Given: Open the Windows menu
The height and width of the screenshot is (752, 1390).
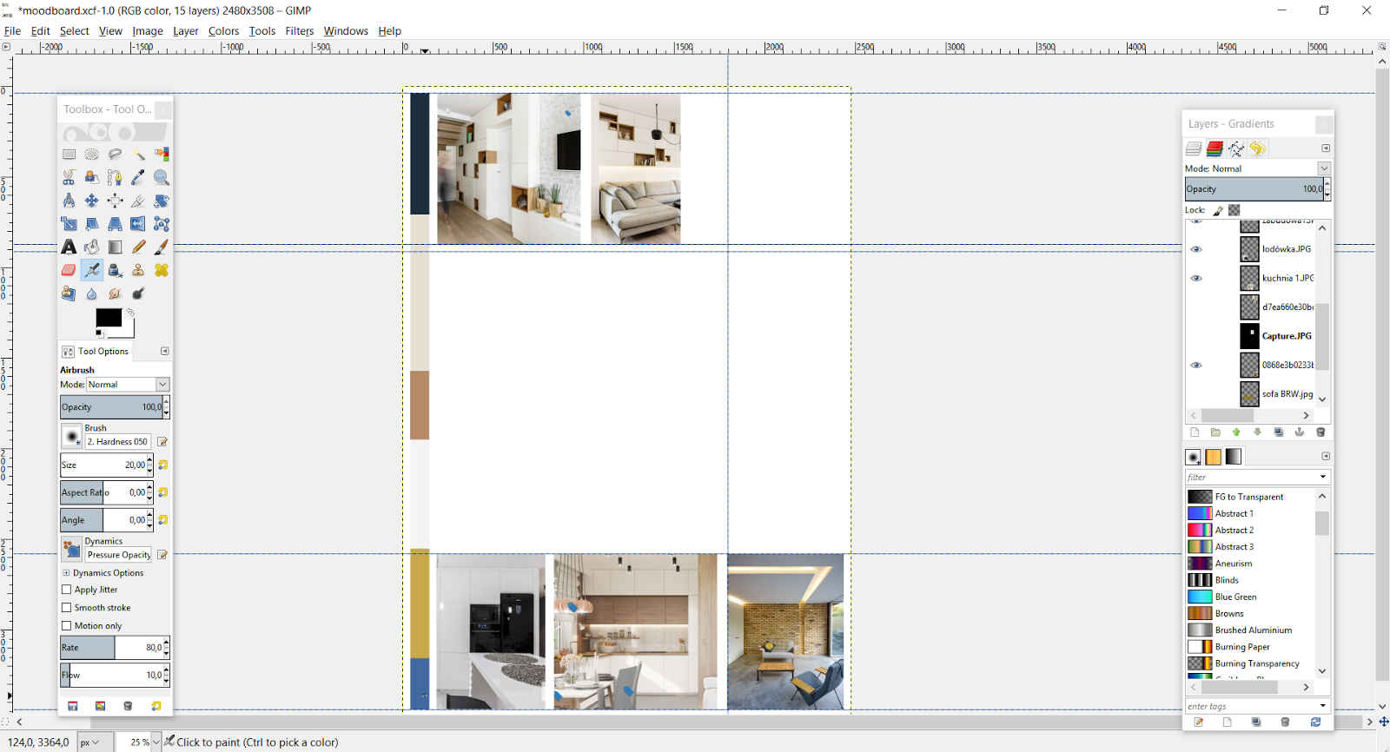Looking at the screenshot, I should (346, 31).
